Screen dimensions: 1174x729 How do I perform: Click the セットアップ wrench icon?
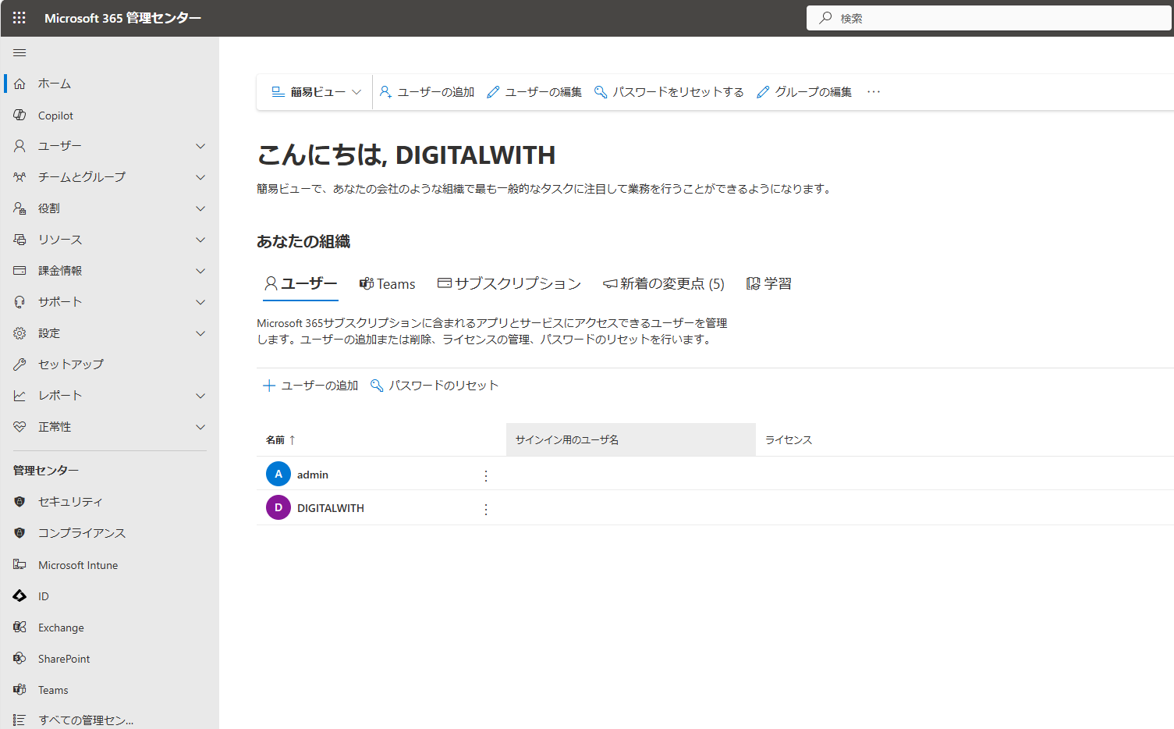(20, 364)
